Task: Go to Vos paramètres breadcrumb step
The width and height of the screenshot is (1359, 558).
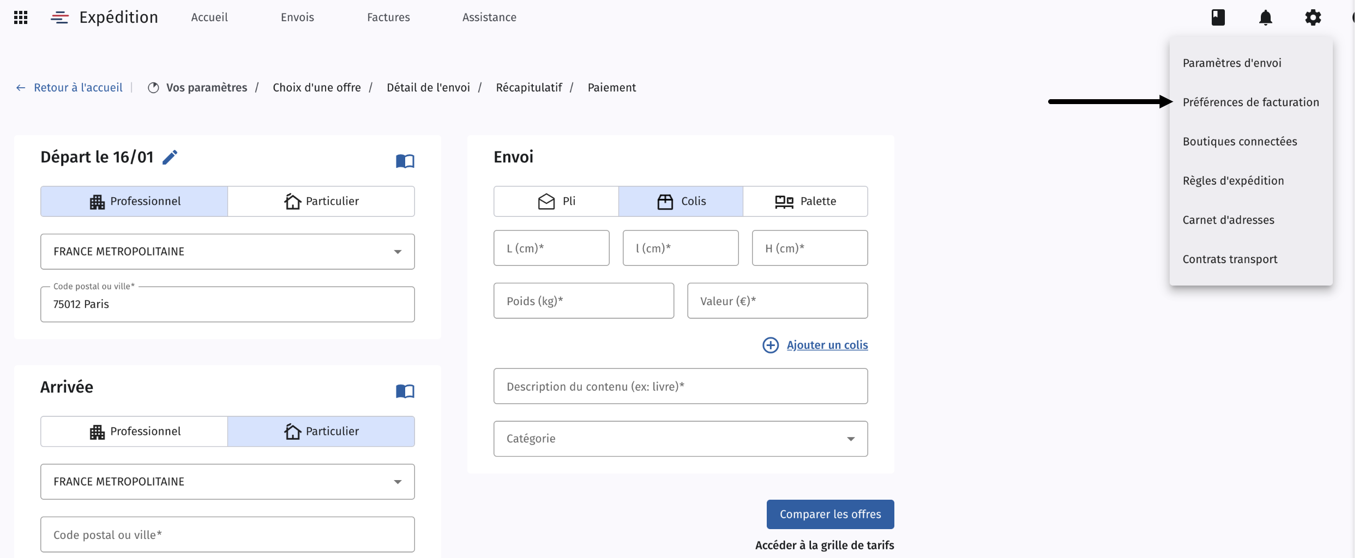Action: [206, 88]
